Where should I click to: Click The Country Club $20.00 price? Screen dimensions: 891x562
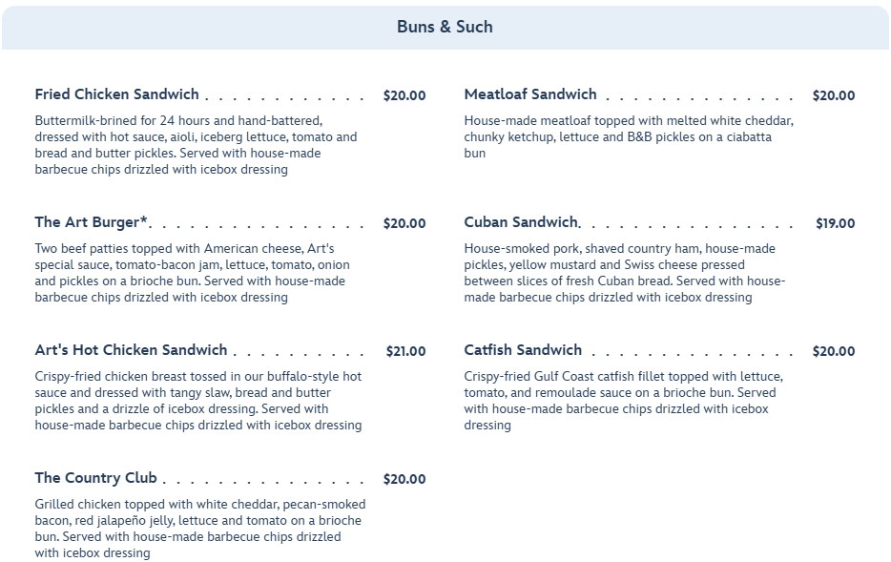point(404,479)
